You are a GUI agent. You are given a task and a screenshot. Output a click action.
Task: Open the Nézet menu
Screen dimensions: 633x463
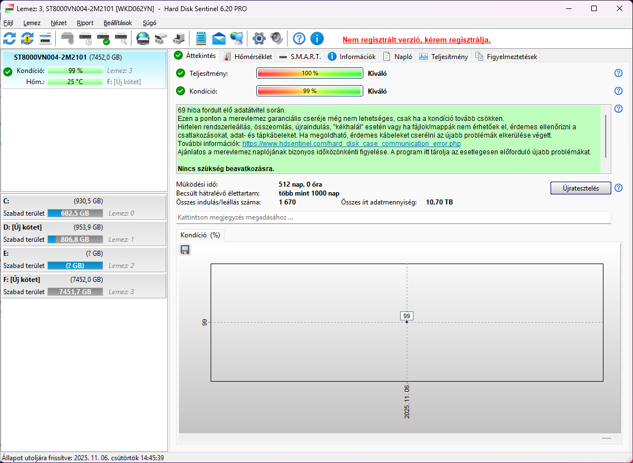pyautogui.click(x=59, y=23)
